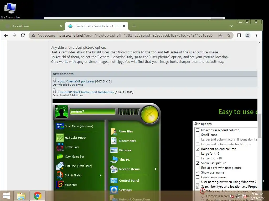Reload the Classic Shell forum page

click(x=23, y=35)
